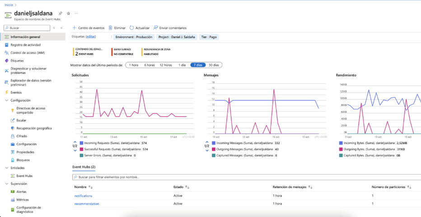The image size is (421, 217).
Task: Click the Diagnosticar y solucionar problemas icon
Action: click(x=7, y=71)
